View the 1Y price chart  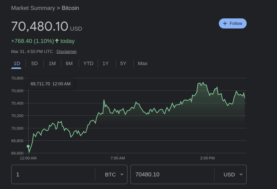click(x=105, y=64)
